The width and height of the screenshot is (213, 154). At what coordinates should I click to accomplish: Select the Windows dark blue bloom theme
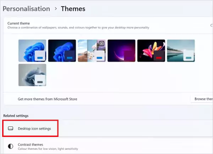coord(62,51)
